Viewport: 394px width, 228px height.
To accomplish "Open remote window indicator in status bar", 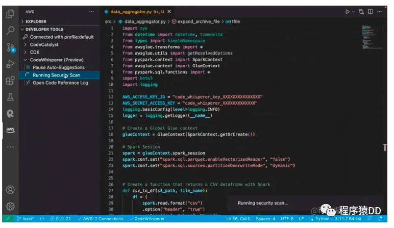I will pos(8,219).
